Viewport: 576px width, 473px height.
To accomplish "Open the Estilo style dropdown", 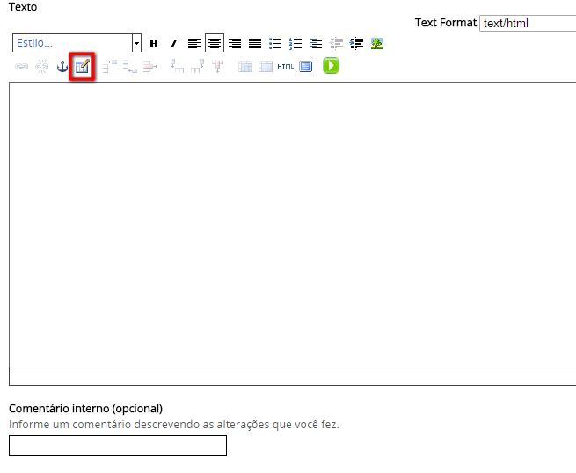I will (77, 43).
